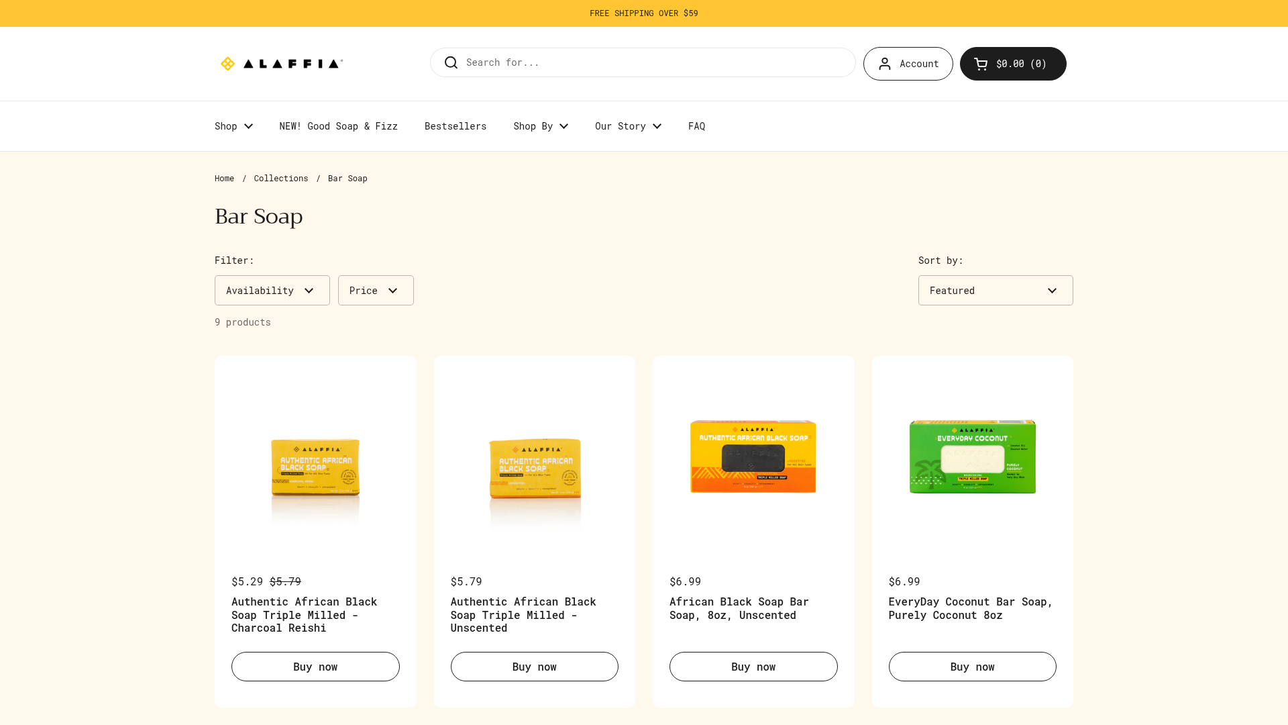Open African Black Soap Bar 8oz image
Viewport: 1288px width, 725px height.
coord(753,456)
